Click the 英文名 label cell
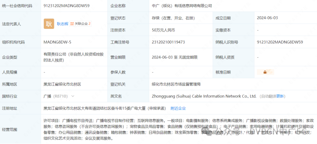 (128, 96)
